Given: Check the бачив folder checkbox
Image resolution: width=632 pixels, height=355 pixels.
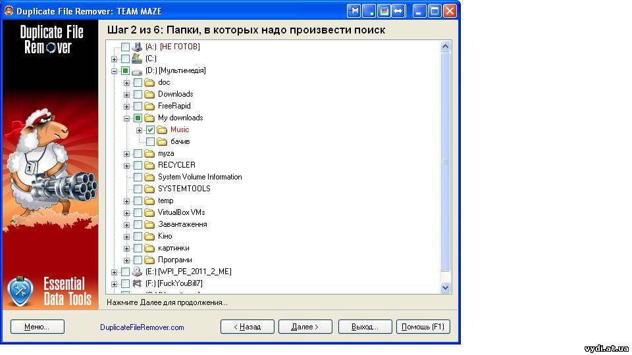Looking at the screenshot, I should 150,142.
